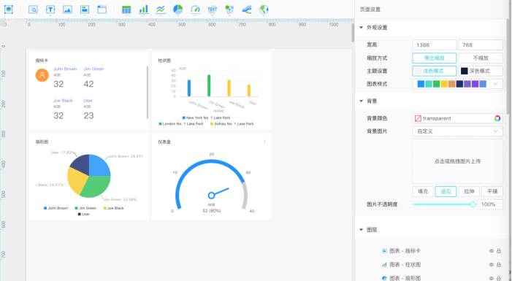Click the orange user avatar in 指标卡
512x281 pixels.
42,75
